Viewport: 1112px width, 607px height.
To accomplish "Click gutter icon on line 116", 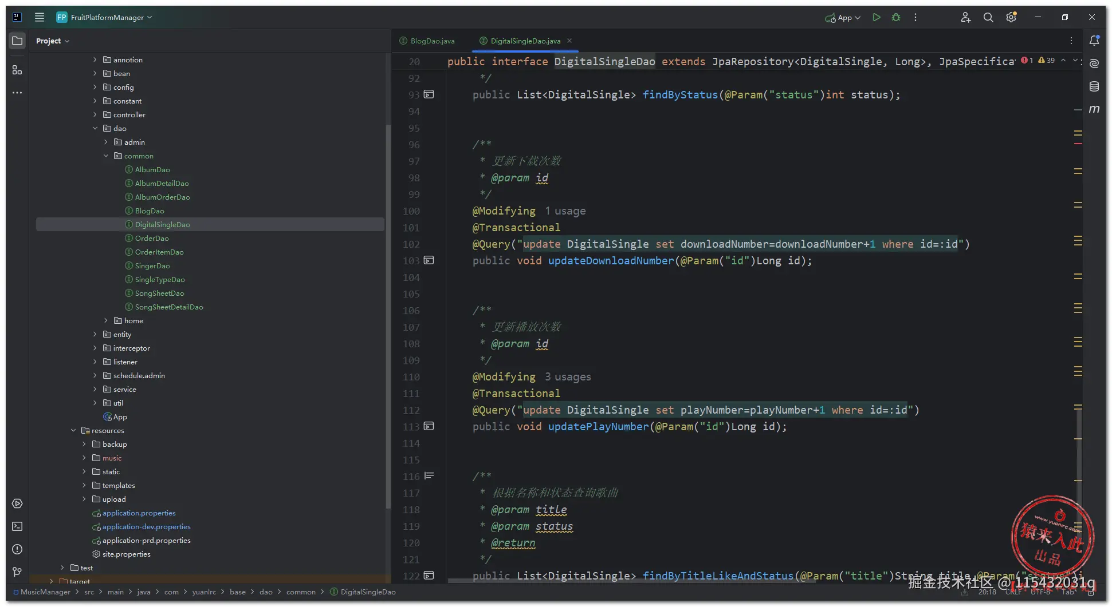I will [429, 475].
